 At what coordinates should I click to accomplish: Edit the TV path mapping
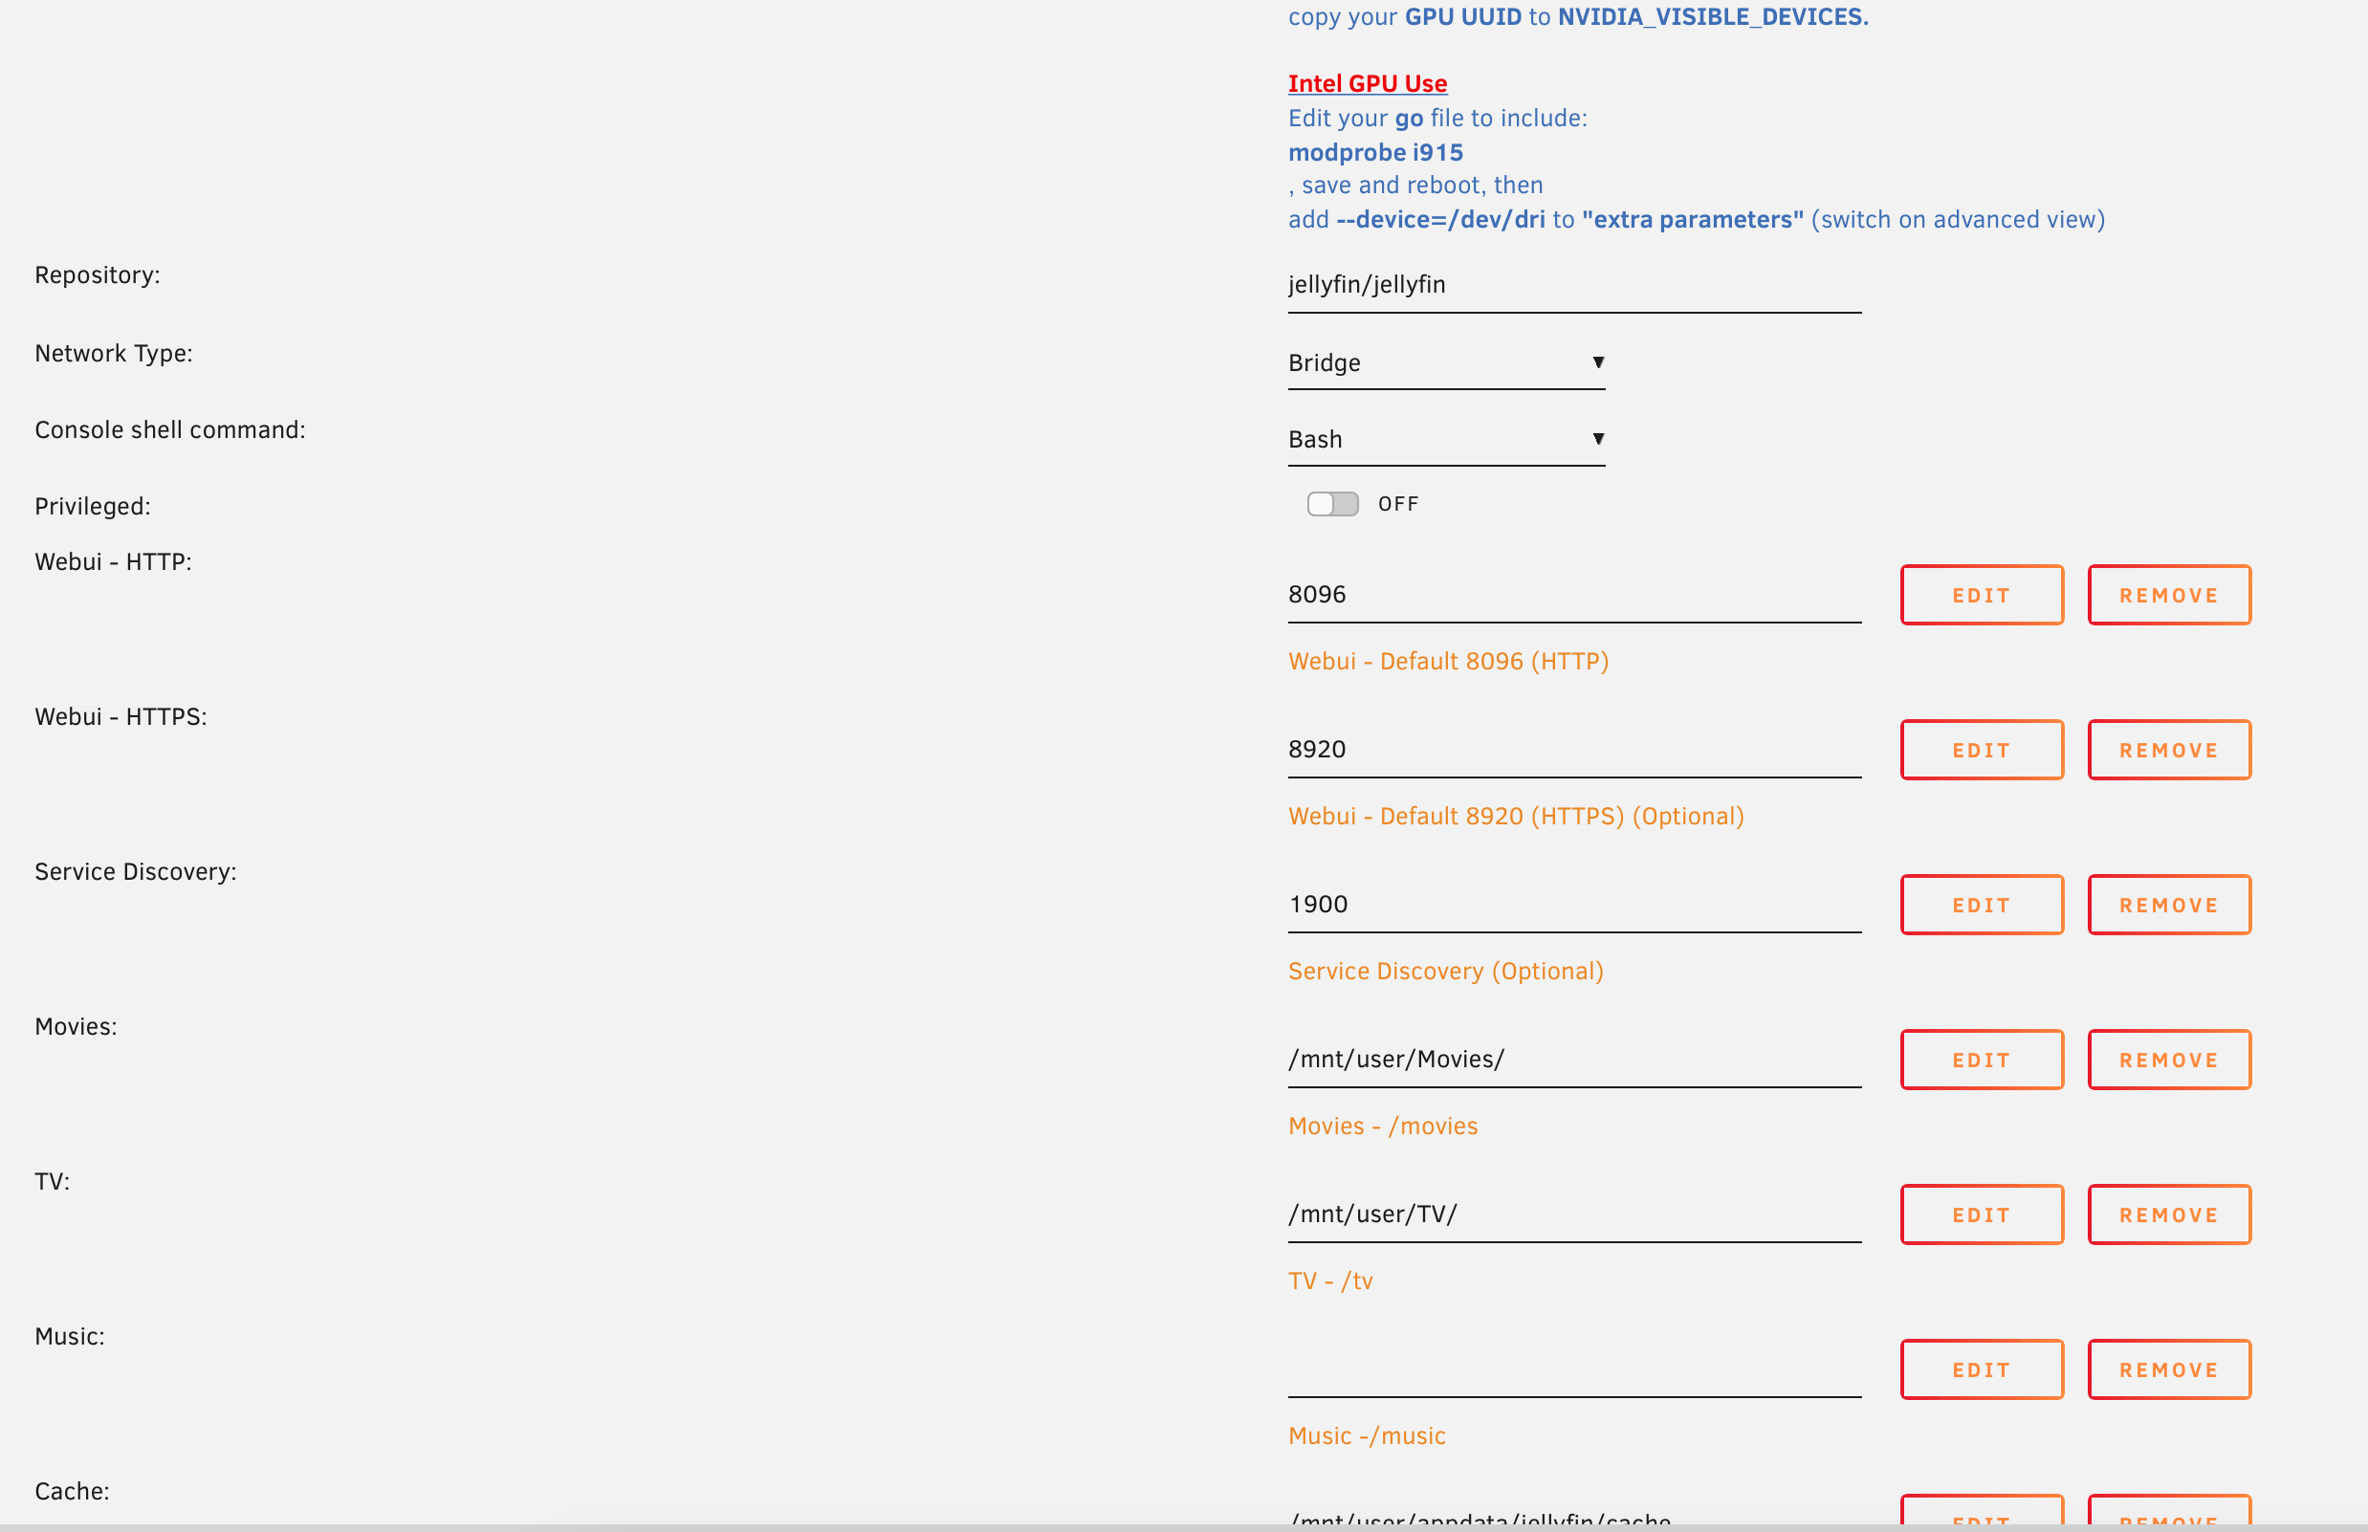click(1981, 1214)
